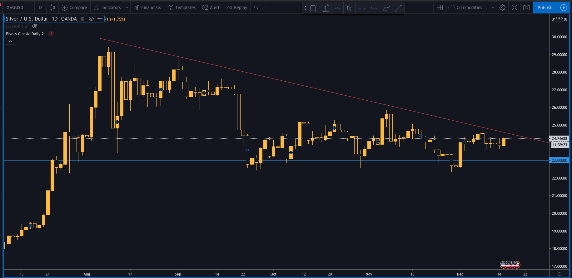Select the Trend Line tool

[x=398, y=8]
